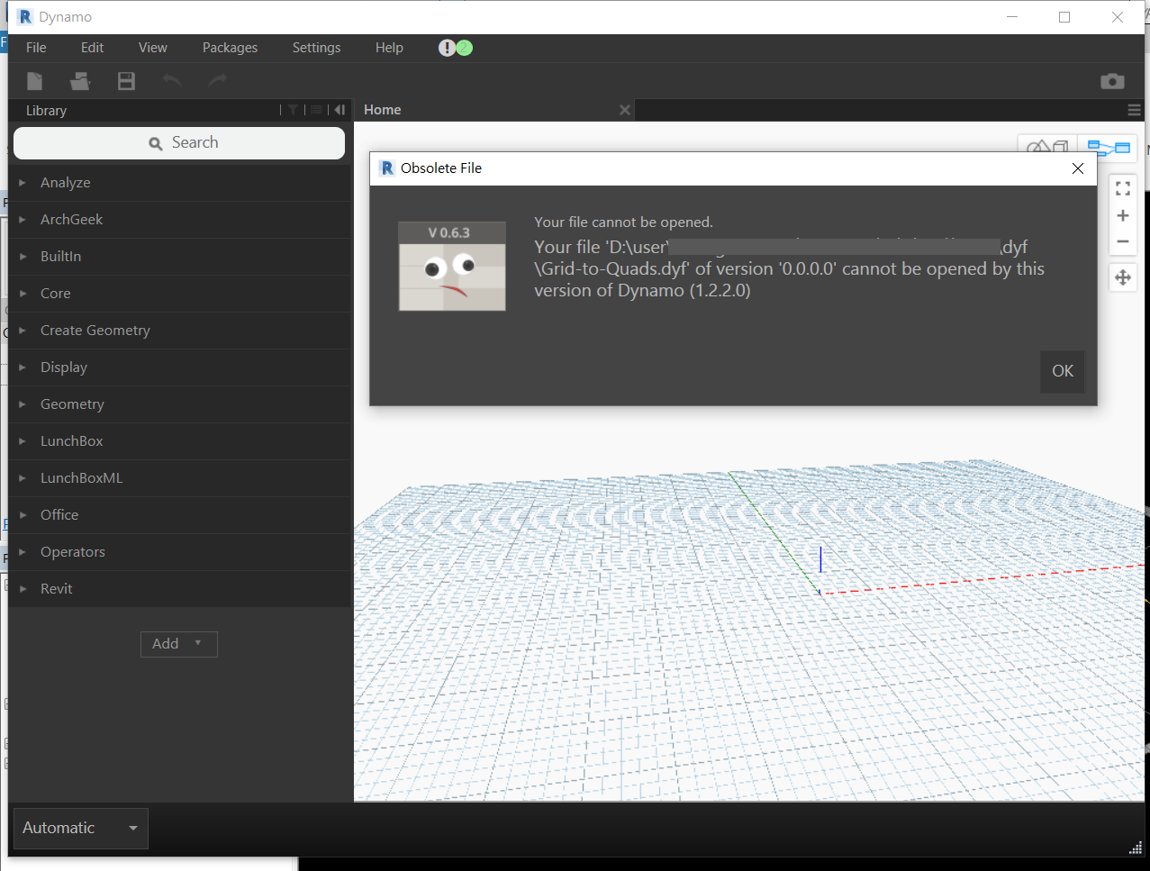This screenshot has width=1150, height=871.
Task: Expand the LunchBox library category
Action: 180,441
